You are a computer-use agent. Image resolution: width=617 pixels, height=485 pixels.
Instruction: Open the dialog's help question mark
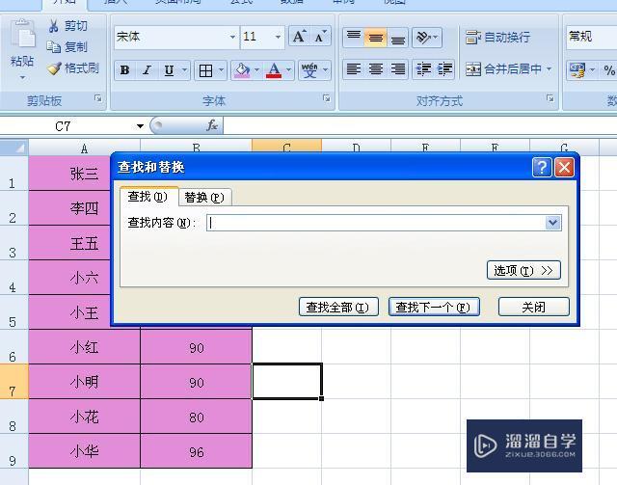(x=542, y=168)
